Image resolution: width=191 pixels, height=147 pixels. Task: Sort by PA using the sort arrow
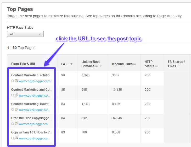pyautogui.click(x=71, y=64)
